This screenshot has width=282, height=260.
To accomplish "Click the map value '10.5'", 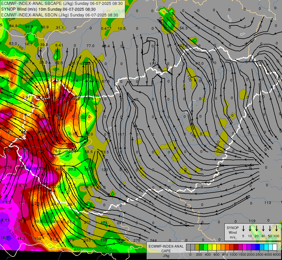I will coord(122,28).
